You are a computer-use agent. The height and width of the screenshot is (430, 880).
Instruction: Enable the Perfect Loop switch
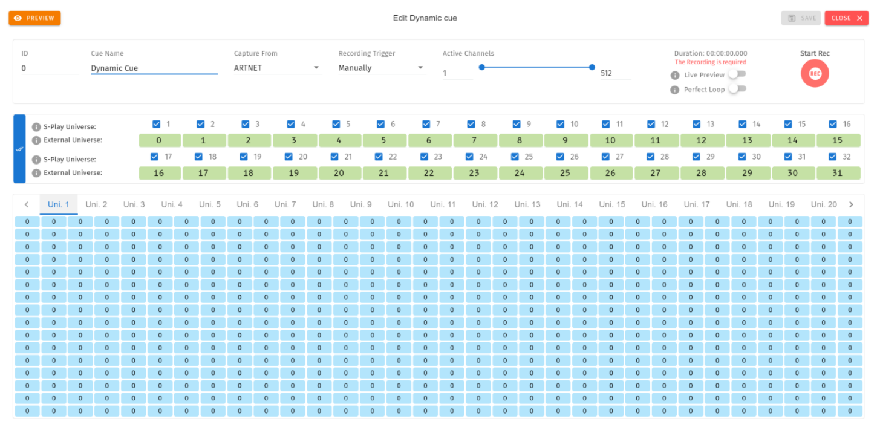point(737,89)
